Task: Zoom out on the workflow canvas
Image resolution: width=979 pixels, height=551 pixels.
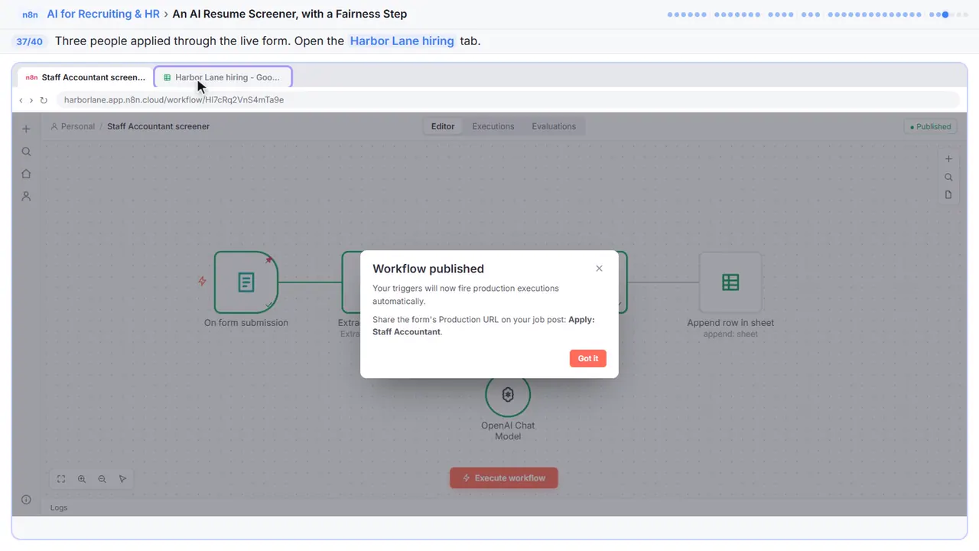Action: click(x=102, y=479)
